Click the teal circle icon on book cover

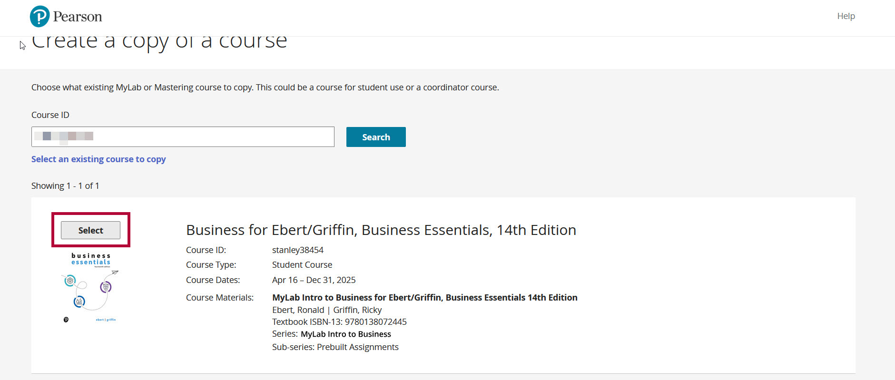click(x=70, y=281)
